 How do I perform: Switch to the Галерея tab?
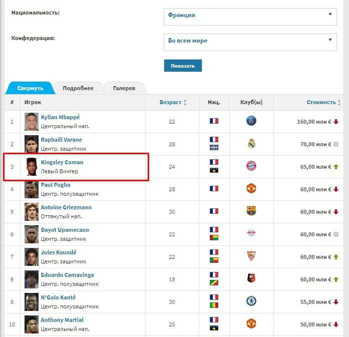click(124, 88)
